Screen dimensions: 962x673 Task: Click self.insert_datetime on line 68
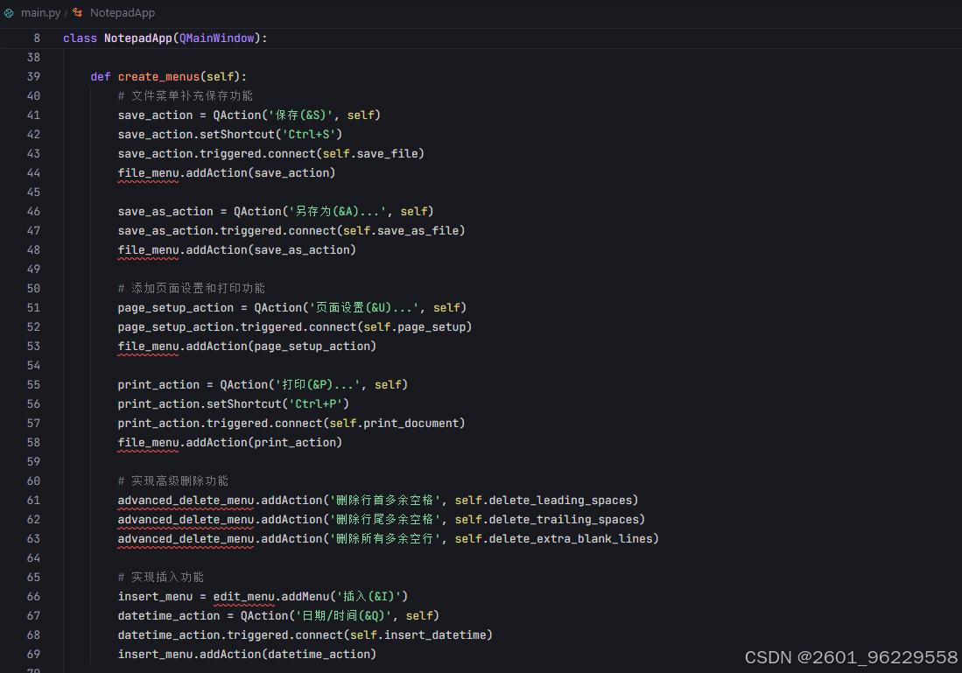(x=418, y=635)
